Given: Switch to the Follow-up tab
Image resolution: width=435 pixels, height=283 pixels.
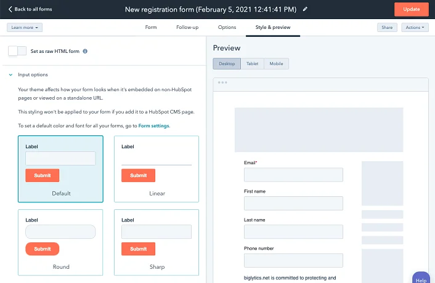Looking at the screenshot, I should click(187, 27).
